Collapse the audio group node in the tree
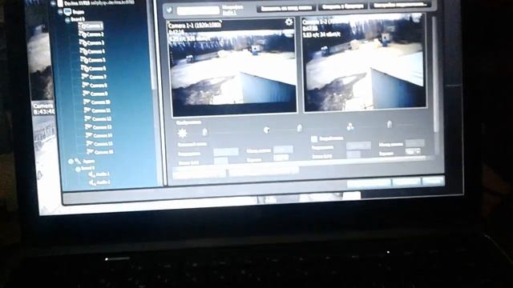The height and width of the screenshot is (288, 513). click(71, 162)
